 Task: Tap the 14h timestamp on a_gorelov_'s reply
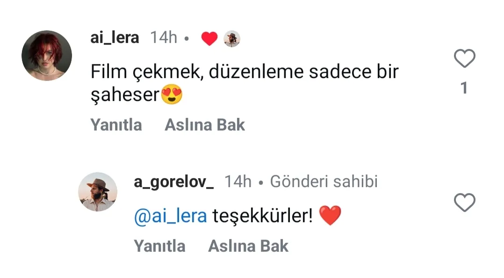point(238,182)
